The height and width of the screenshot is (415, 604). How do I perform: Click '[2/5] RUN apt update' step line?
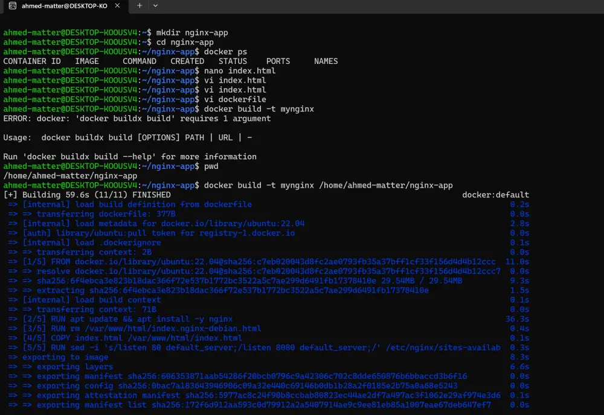120,319
